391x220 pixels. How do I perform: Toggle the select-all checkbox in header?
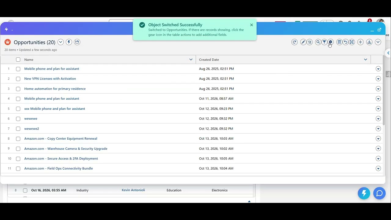coord(18,60)
